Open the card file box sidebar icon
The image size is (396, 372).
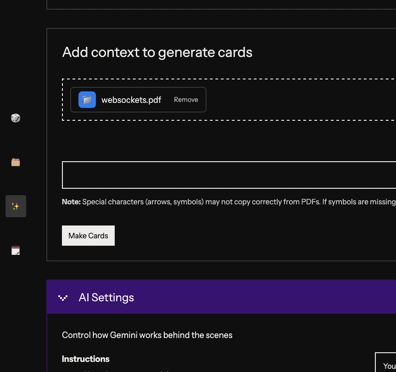pos(16,162)
